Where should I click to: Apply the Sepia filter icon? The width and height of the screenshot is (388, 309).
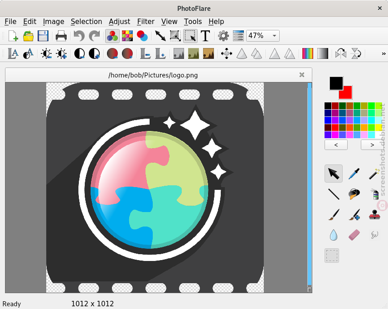[209, 53]
